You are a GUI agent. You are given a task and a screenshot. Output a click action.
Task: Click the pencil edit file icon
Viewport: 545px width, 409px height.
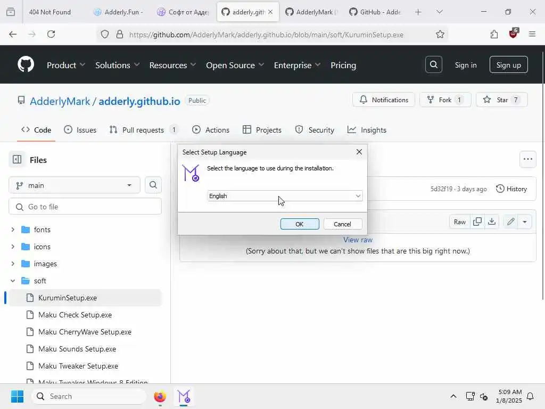(510, 222)
